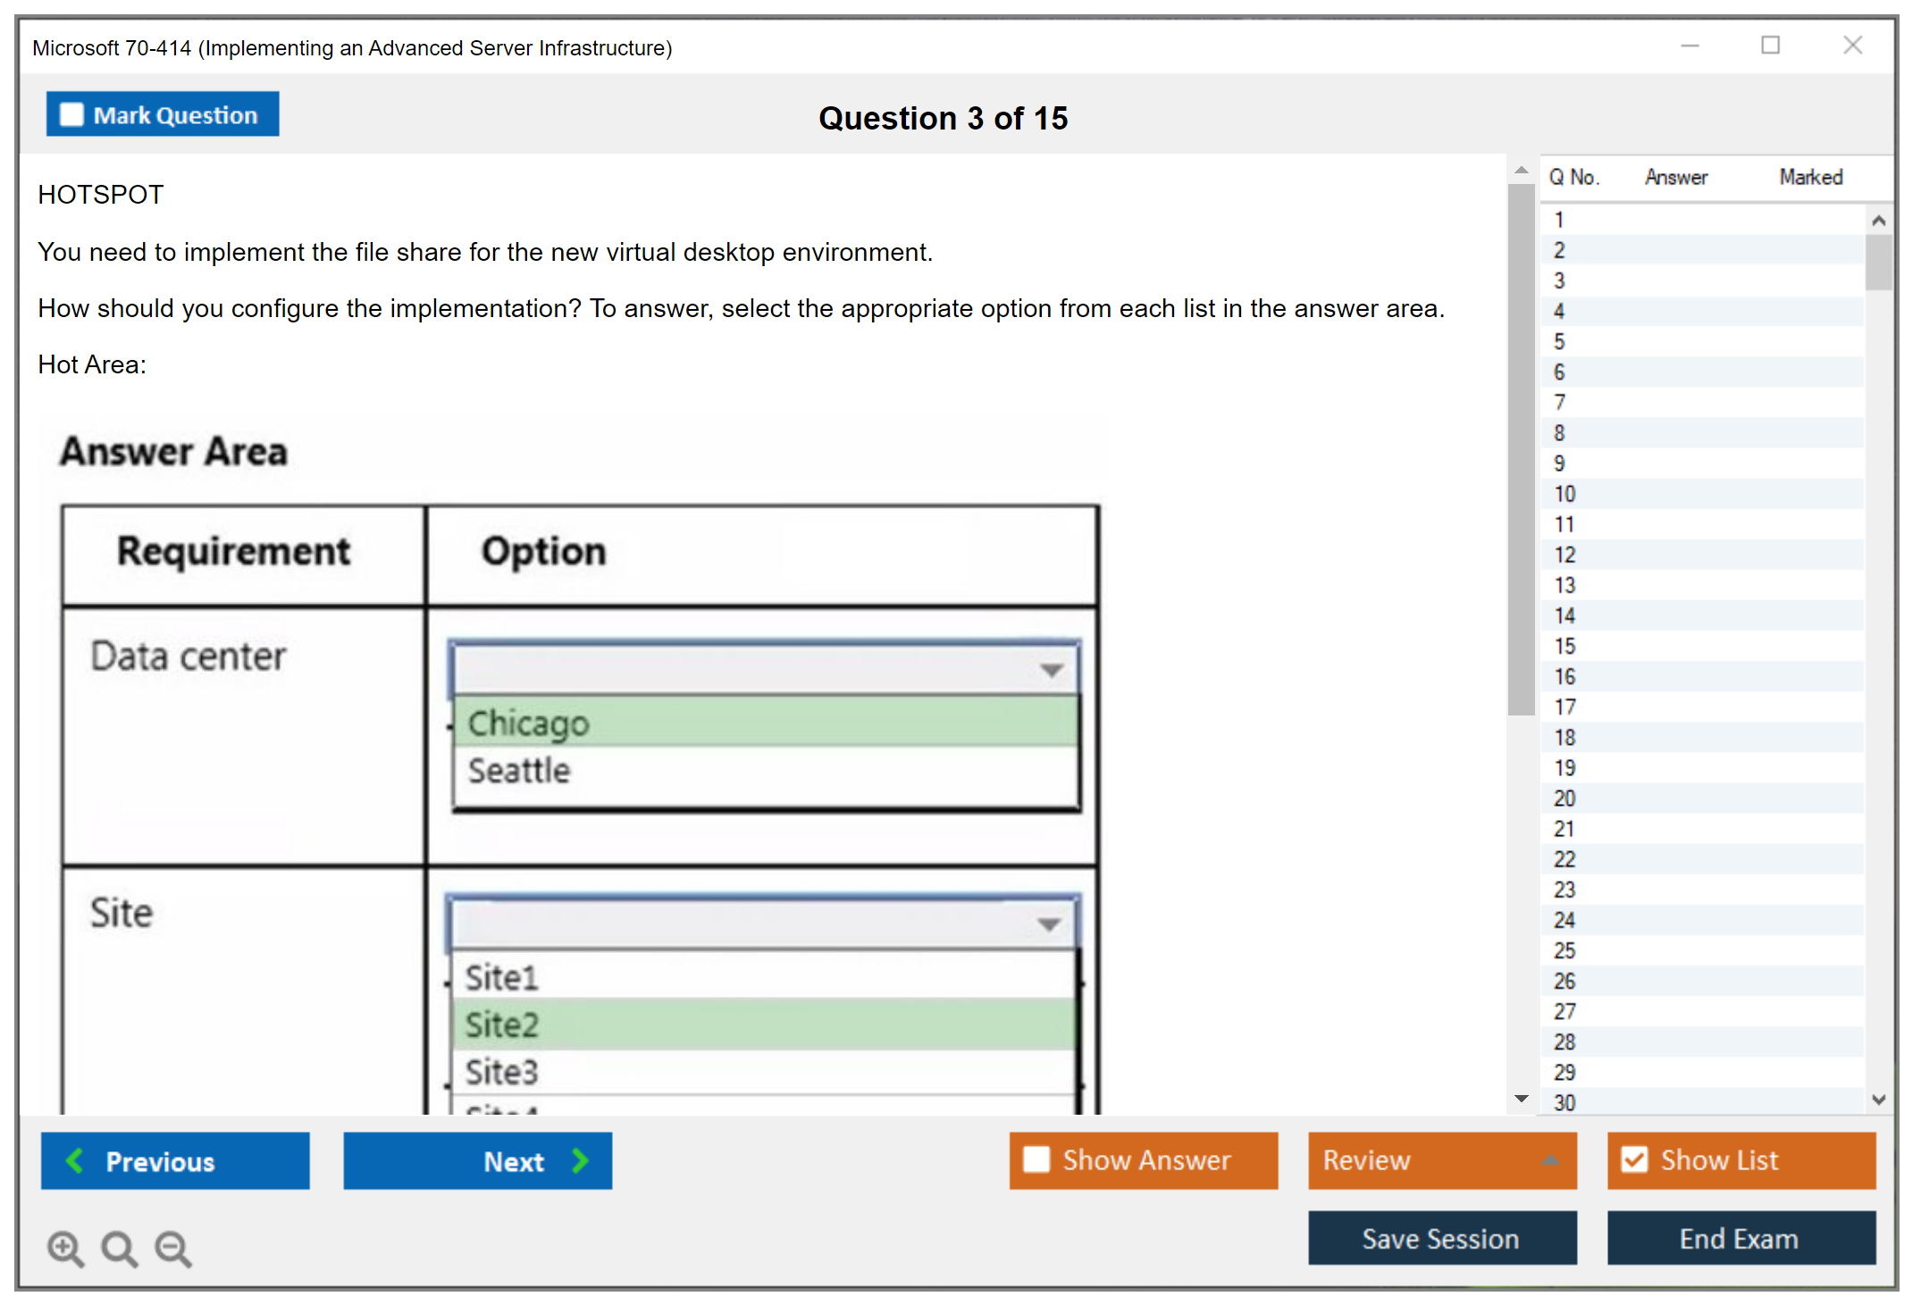The height and width of the screenshot is (1313, 1921).
Task: Click the End Exam button
Action: (x=1740, y=1238)
